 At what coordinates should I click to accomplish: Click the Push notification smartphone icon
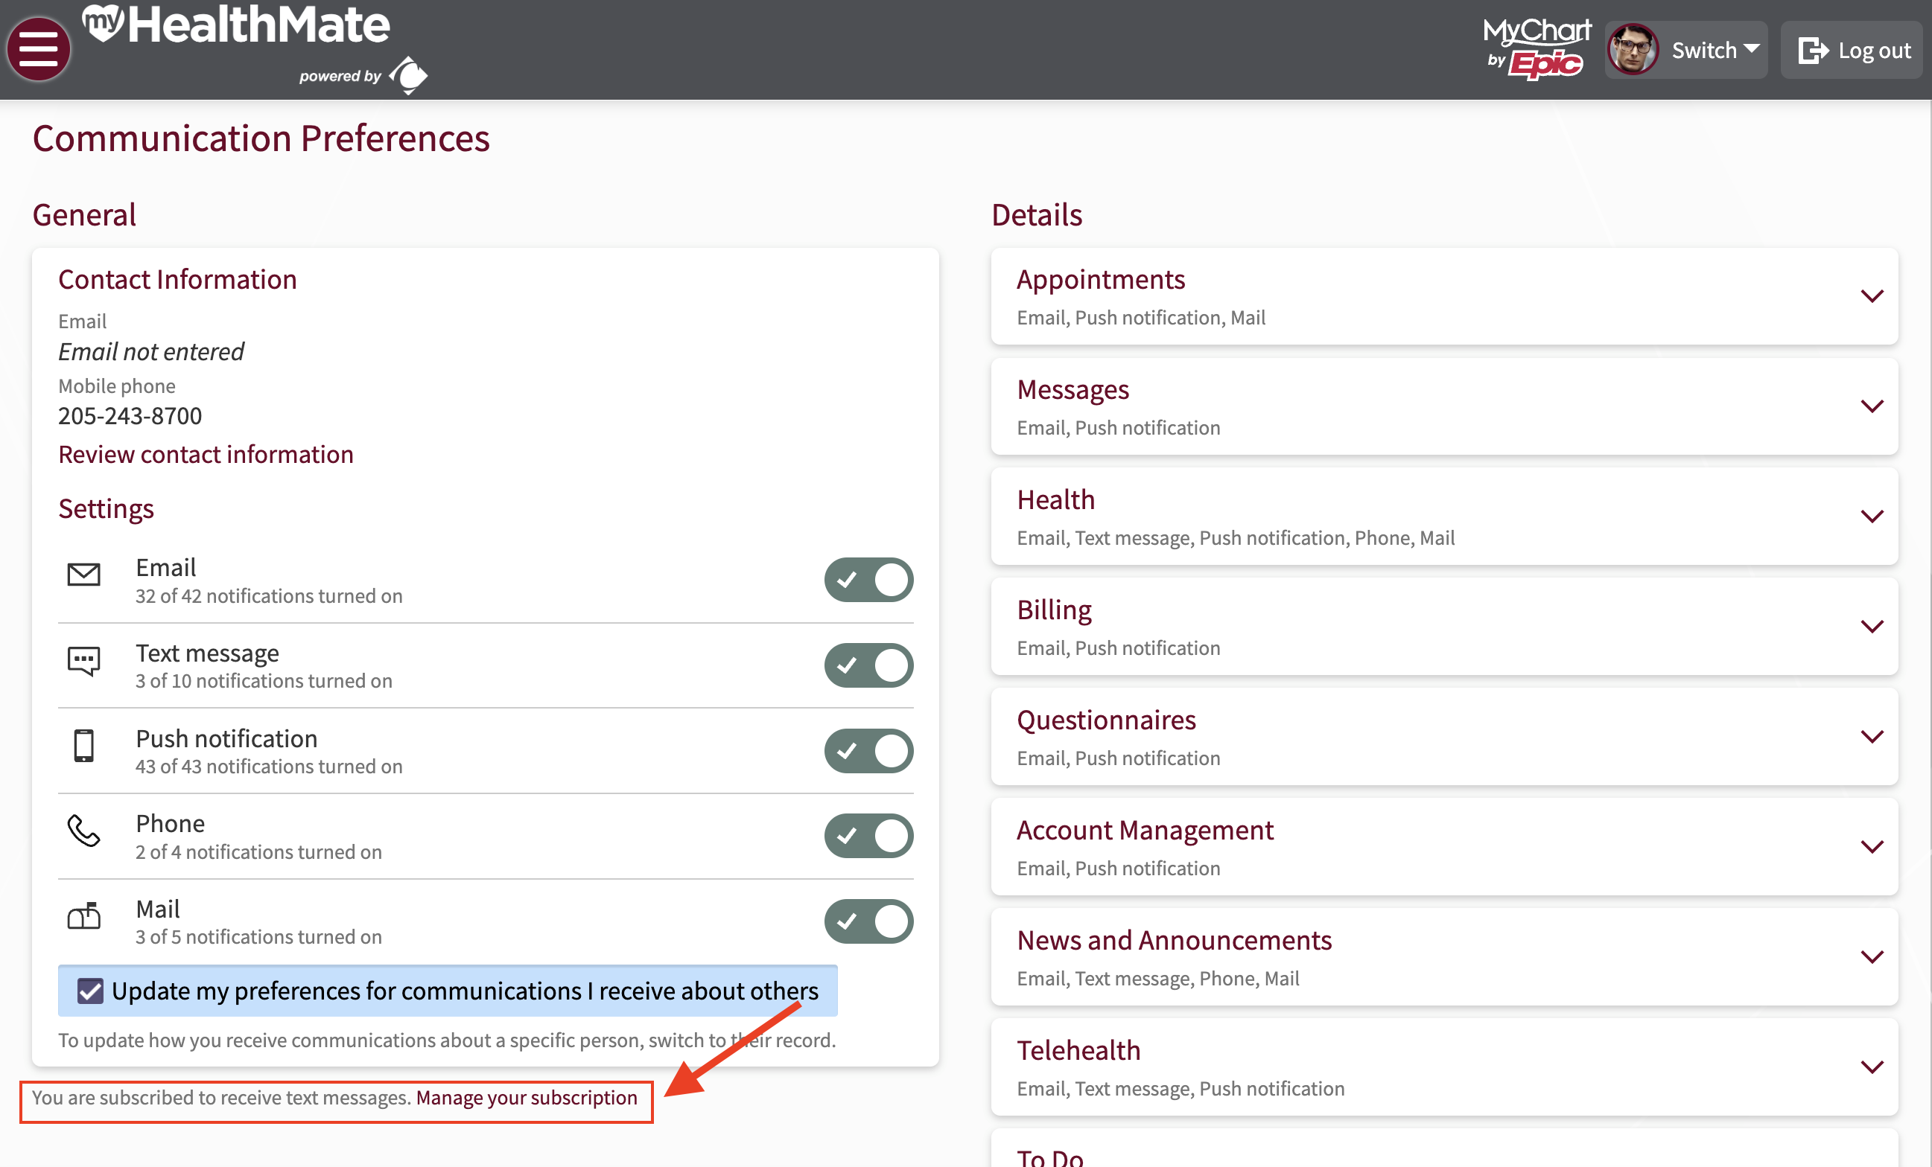(x=85, y=749)
